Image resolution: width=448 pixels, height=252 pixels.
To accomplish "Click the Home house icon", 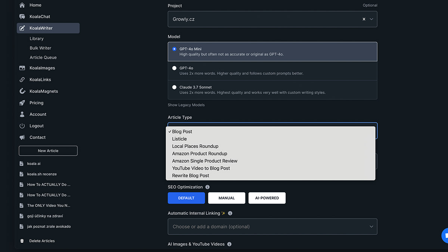I will point(22,5).
